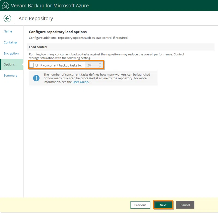
Task: Jump to the Summary step
Action: (10, 76)
